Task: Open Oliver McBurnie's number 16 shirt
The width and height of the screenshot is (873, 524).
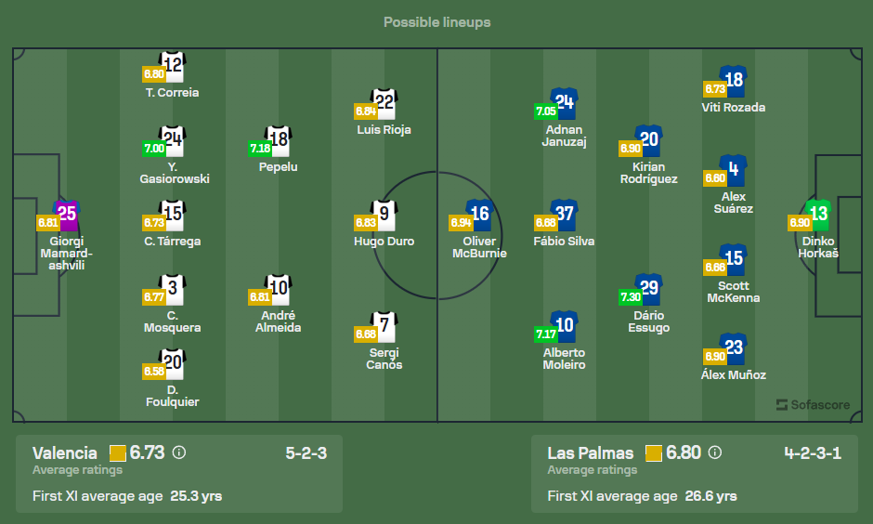Action: (x=479, y=216)
